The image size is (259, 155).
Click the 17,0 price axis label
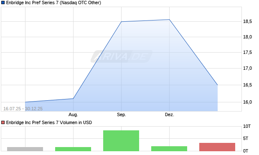pyautogui.click(x=247, y=68)
